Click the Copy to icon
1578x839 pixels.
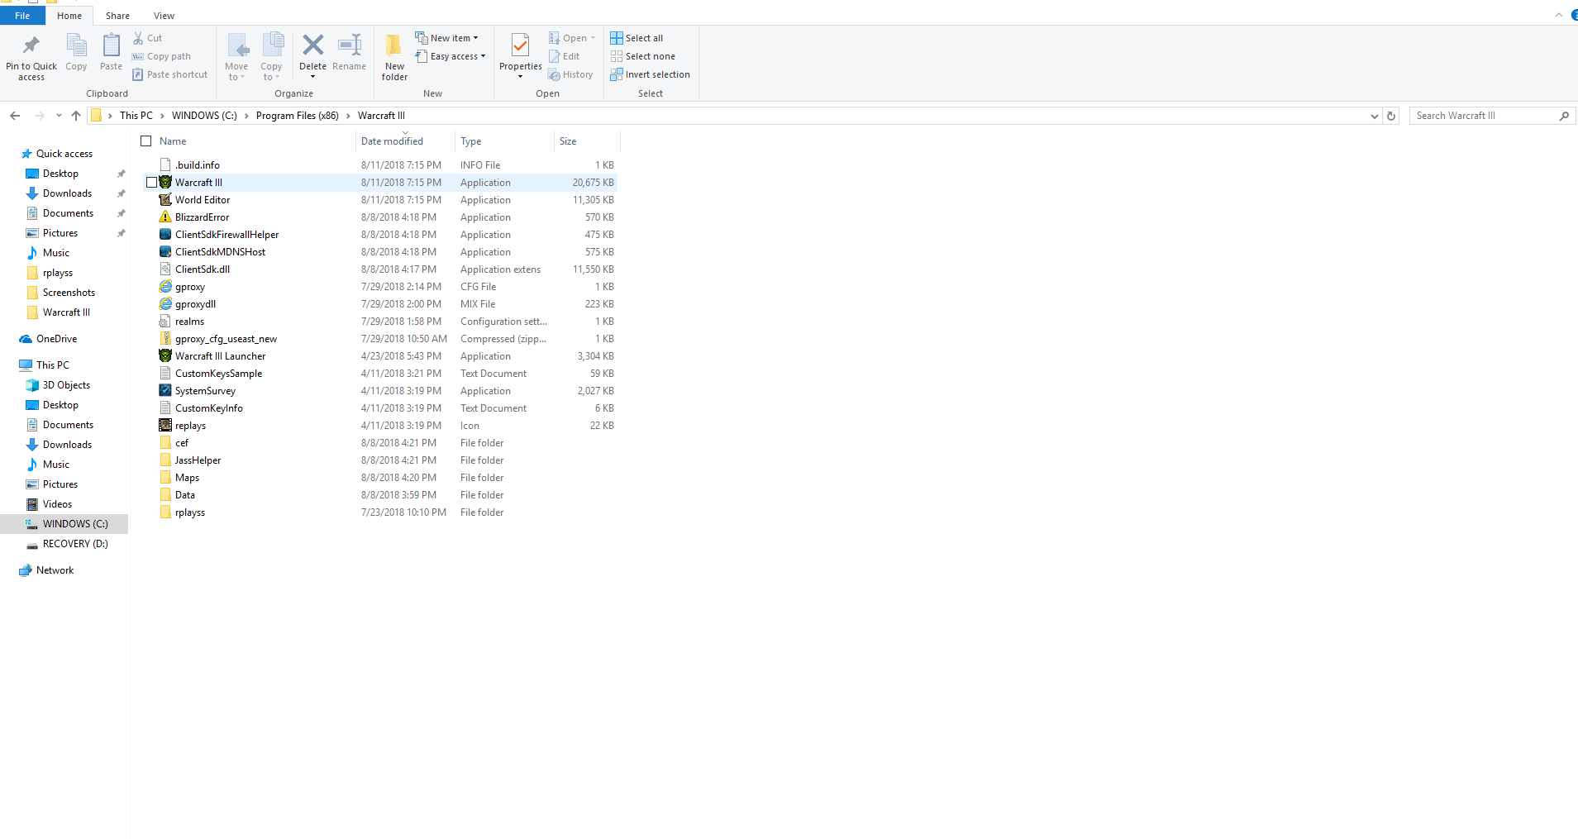click(x=272, y=45)
